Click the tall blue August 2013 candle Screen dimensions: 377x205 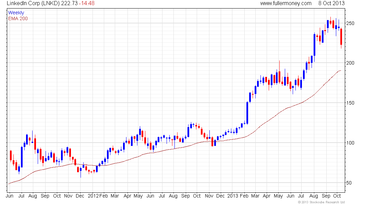click(x=314, y=45)
